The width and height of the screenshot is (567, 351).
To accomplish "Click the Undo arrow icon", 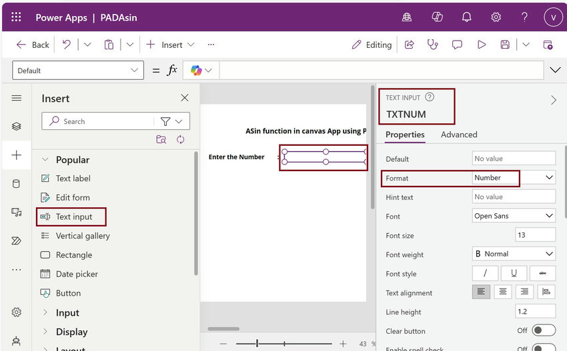I will point(67,45).
